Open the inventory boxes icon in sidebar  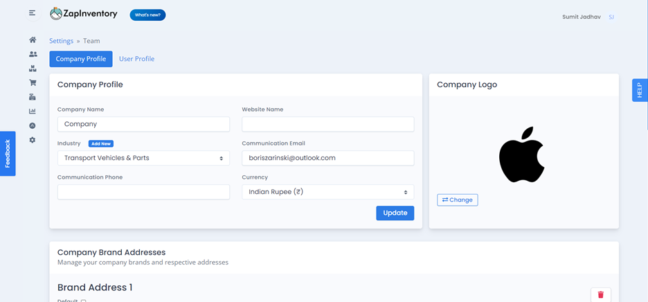33,69
